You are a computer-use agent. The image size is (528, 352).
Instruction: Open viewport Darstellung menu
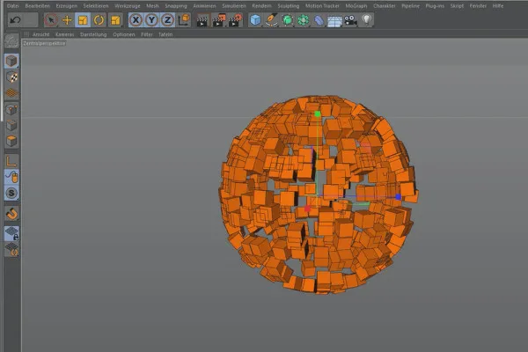(93, 34)
